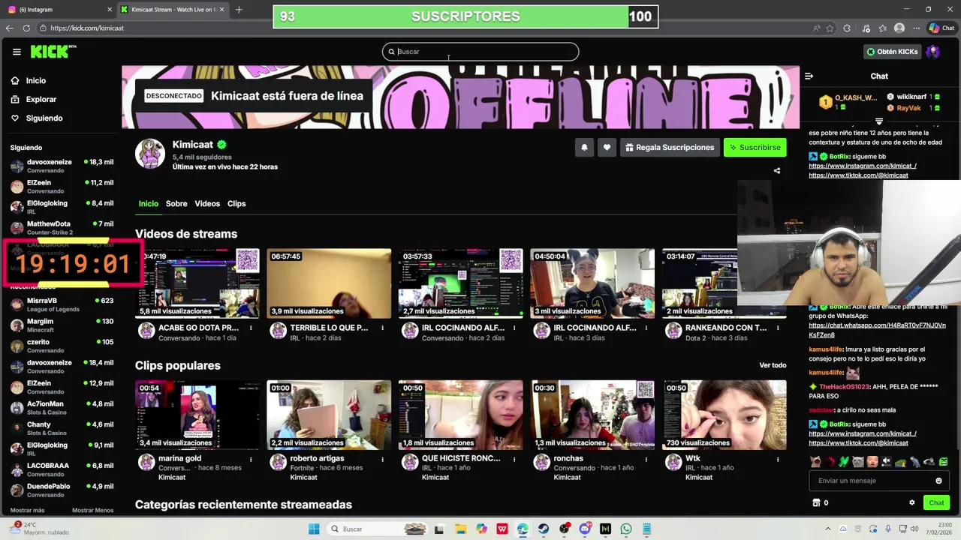Open Kimicaat's profile avatar on channel page
The height and width of the screenshot is (540, 961).
(149, 153)
